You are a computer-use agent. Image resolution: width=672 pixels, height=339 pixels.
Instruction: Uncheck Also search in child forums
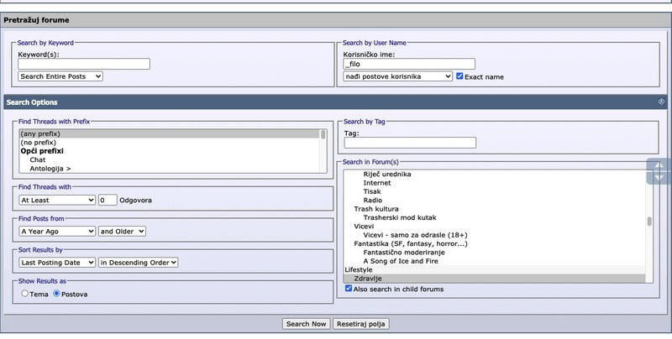349,289
